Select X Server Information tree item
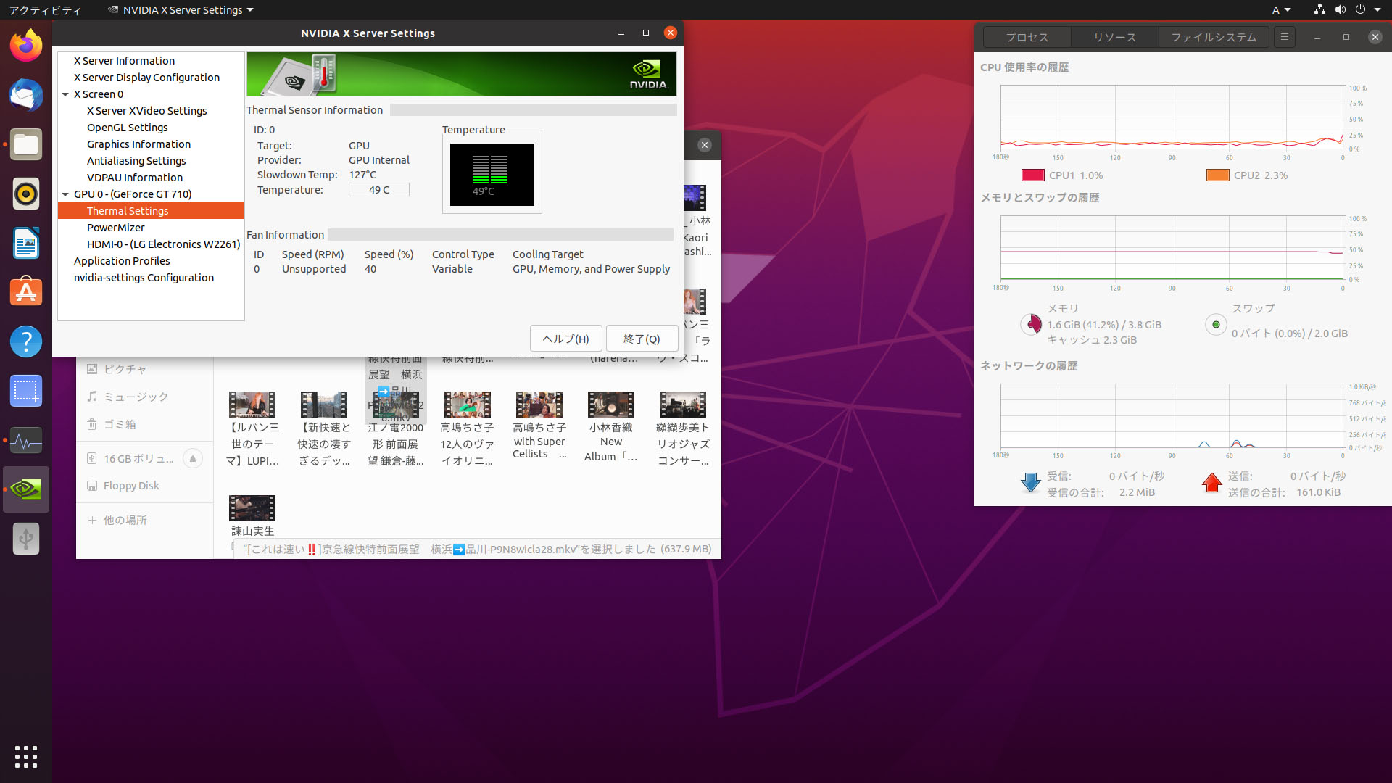 click(124, 61)
